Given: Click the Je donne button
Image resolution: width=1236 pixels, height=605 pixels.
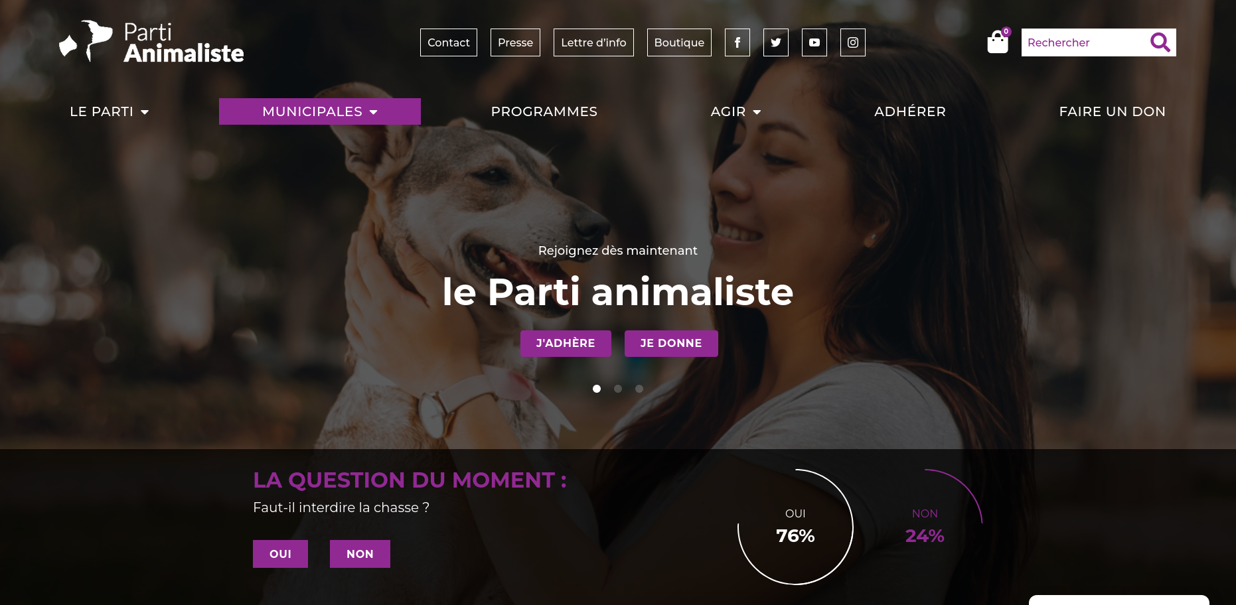Looking at the screenshot, I should click(x=671, y=344).
